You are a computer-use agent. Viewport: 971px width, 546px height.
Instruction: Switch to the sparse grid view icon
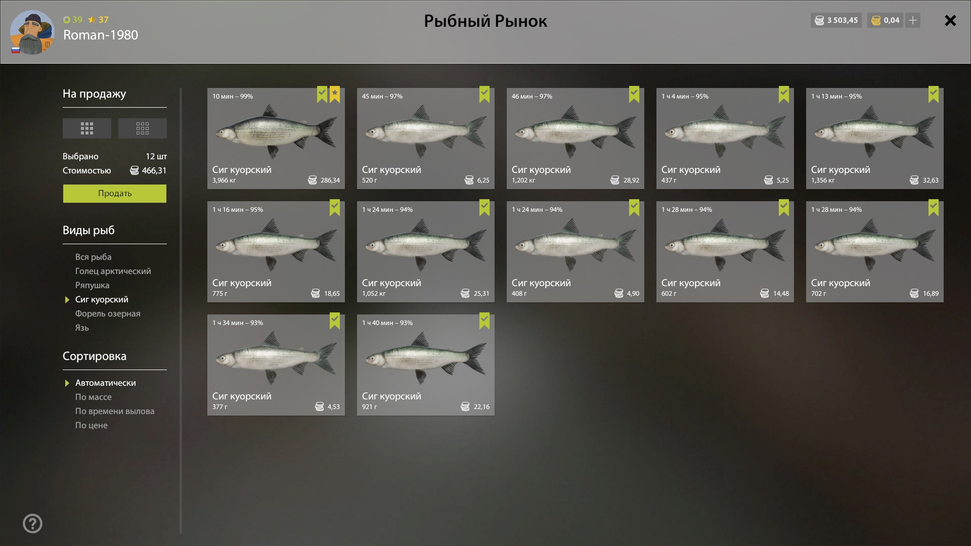click(x=143, y=128)
